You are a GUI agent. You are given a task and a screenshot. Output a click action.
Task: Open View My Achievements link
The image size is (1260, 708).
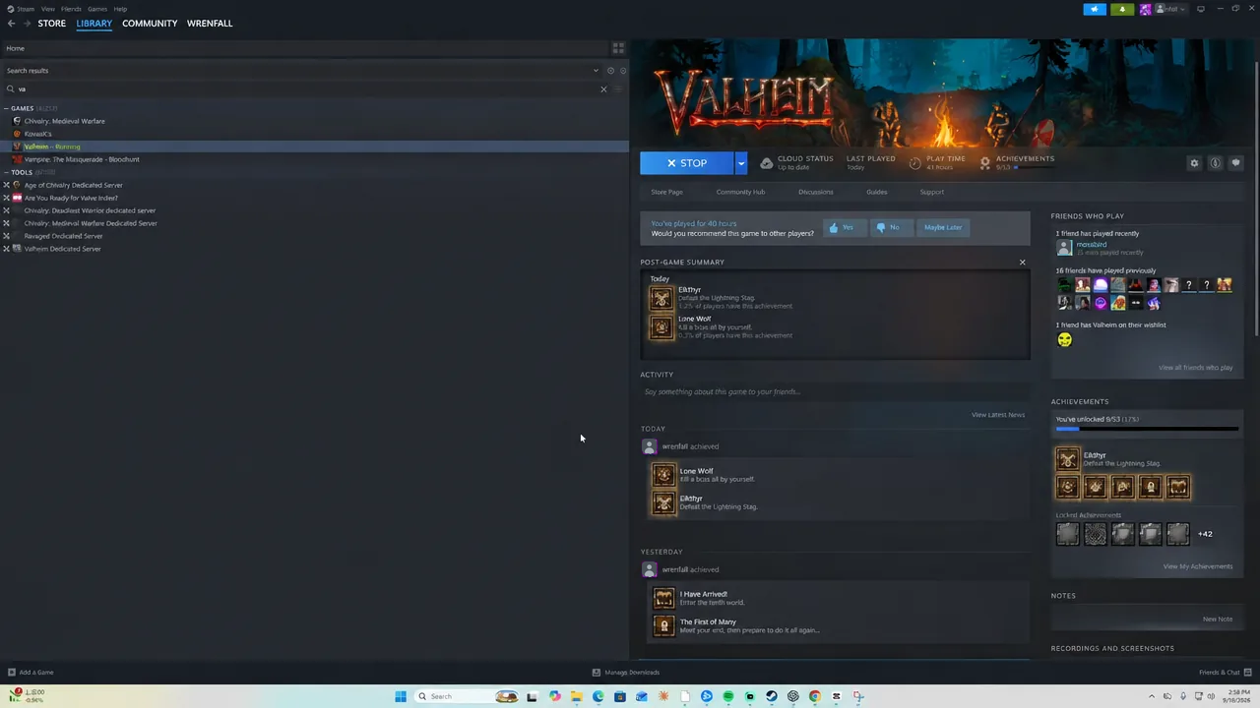(x=1197, y=566)
